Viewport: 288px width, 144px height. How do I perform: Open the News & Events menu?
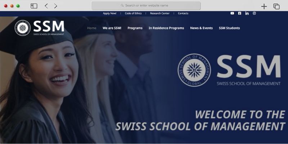201,28
